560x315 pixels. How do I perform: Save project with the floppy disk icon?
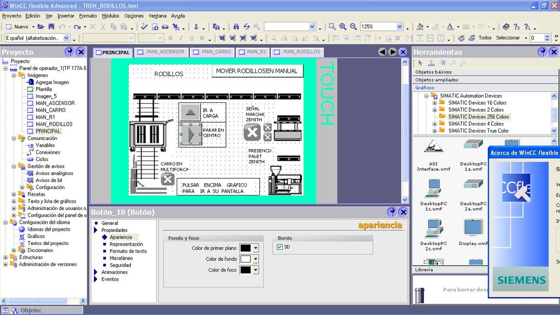[x=51, y=26]
